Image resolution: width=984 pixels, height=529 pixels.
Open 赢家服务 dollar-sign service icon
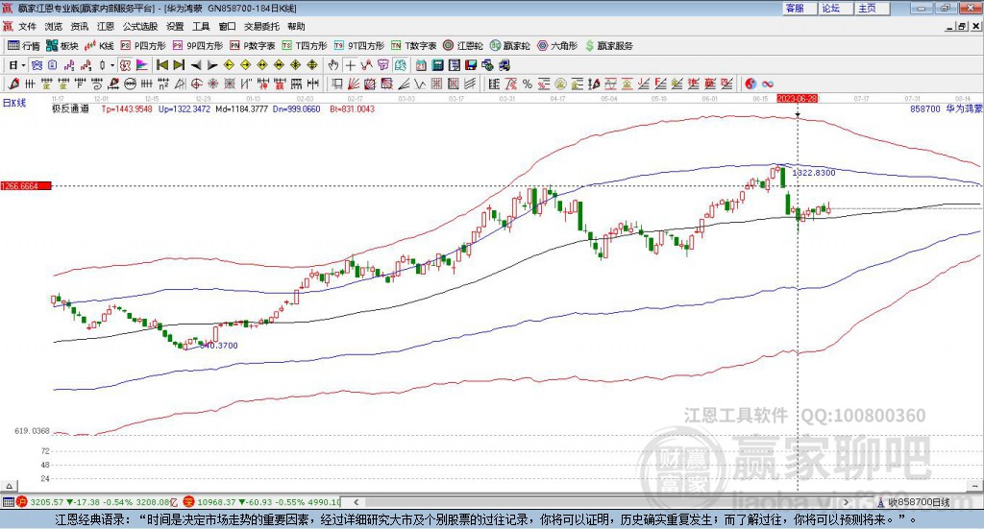(x=608, y=46)
